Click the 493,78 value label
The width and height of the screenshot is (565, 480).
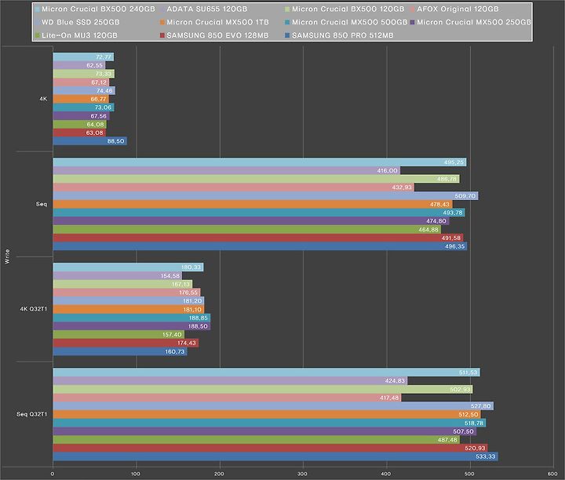tap(453, 213)
